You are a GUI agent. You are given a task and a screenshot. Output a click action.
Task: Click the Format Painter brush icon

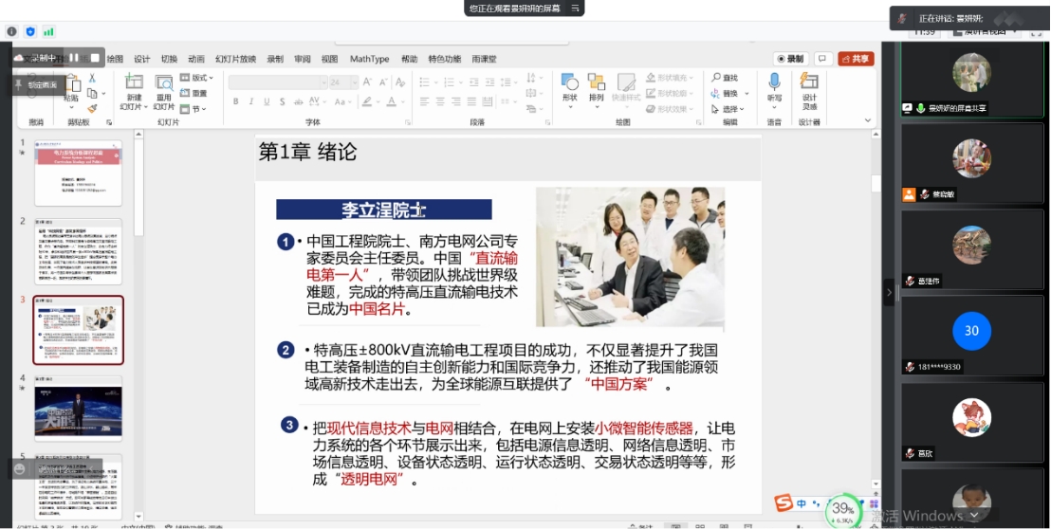[92, 108]
